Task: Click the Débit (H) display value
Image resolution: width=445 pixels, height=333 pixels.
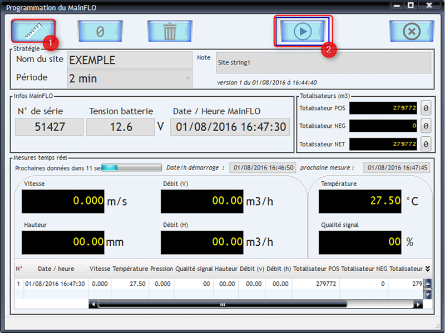Action: coord(202,242)
